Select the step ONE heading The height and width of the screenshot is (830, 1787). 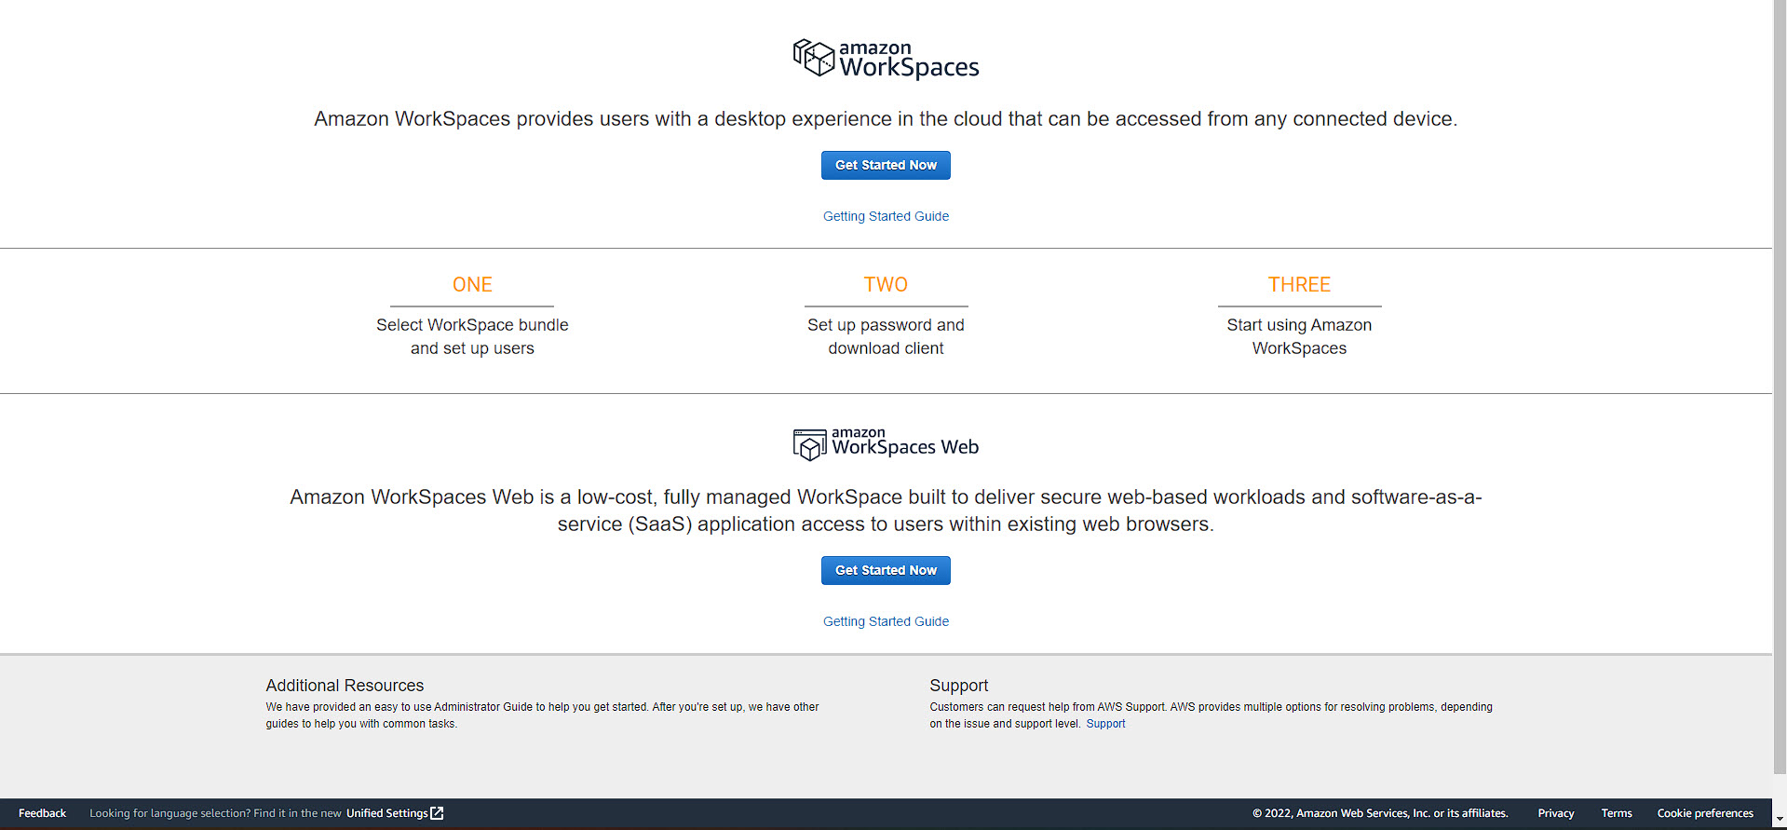(472, 284)
